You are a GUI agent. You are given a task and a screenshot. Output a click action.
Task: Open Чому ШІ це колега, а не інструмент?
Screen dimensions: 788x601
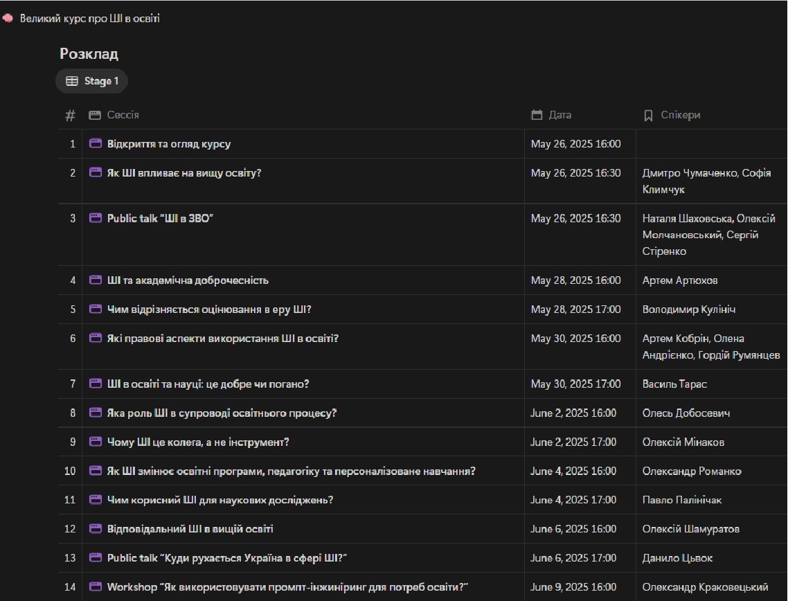click(x=198, y=442)
